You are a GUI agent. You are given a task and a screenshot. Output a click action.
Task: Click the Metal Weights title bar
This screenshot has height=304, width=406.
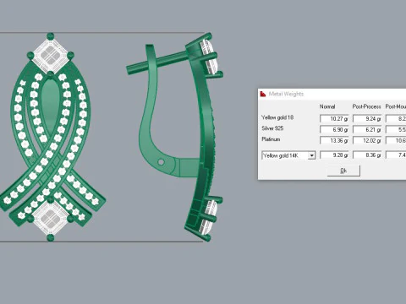pos(332,94)
